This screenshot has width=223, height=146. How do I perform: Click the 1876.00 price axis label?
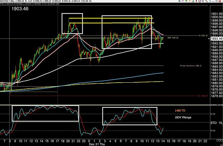click(217, 96)
